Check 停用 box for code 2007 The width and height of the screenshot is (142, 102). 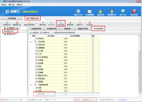pos(93,63)
